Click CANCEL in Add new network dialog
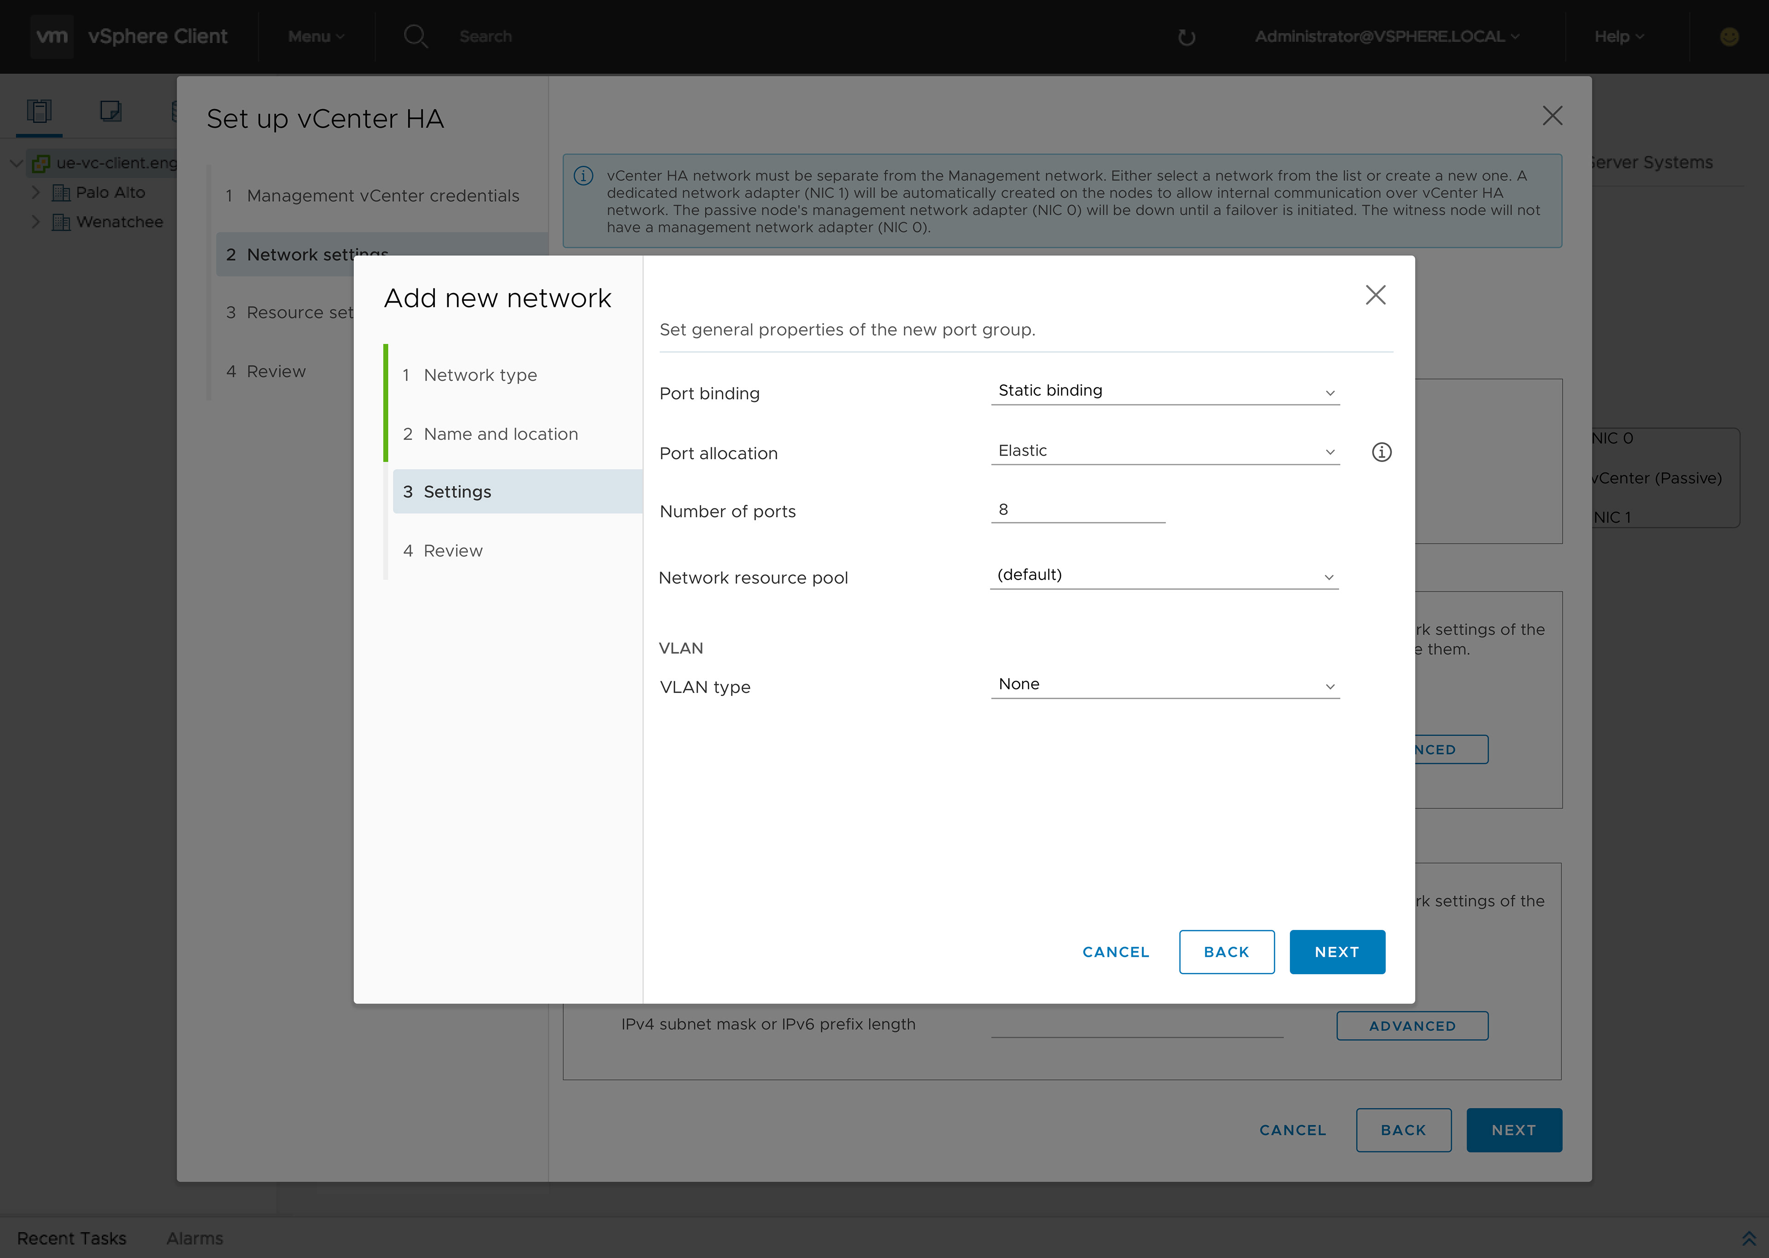The height and width of the screenshot is (1258, 1769). coord(1116,952)
